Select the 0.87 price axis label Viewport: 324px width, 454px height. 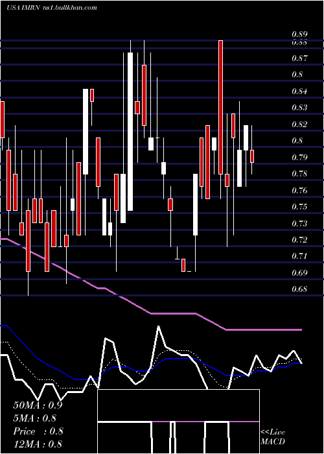299,58
